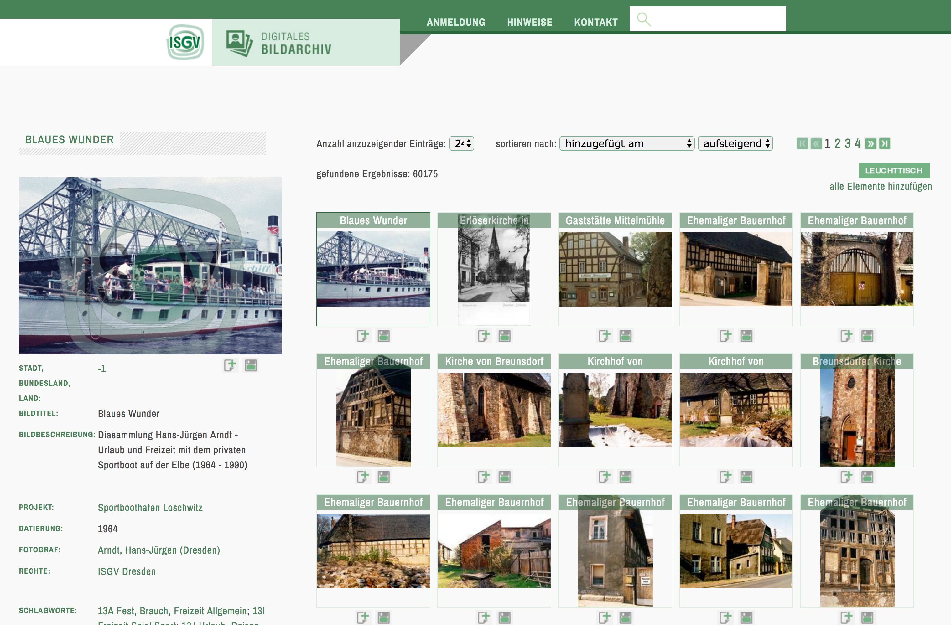Open the Hinweise menu item

[529, 22]
